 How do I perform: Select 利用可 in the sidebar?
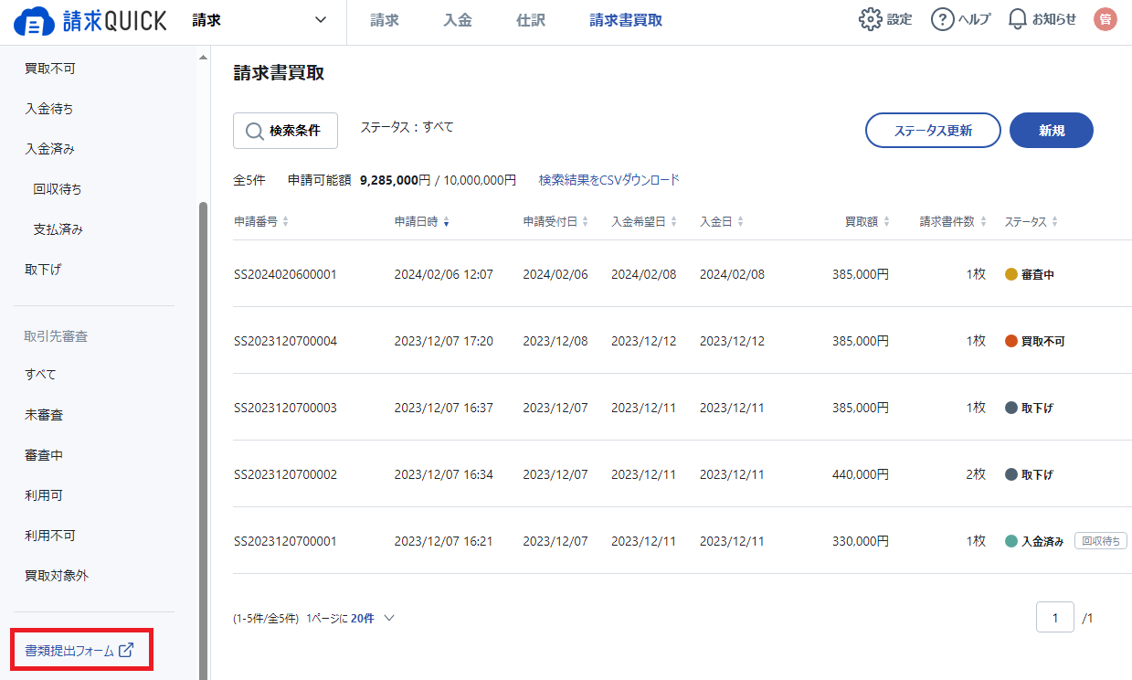(44, 495)
